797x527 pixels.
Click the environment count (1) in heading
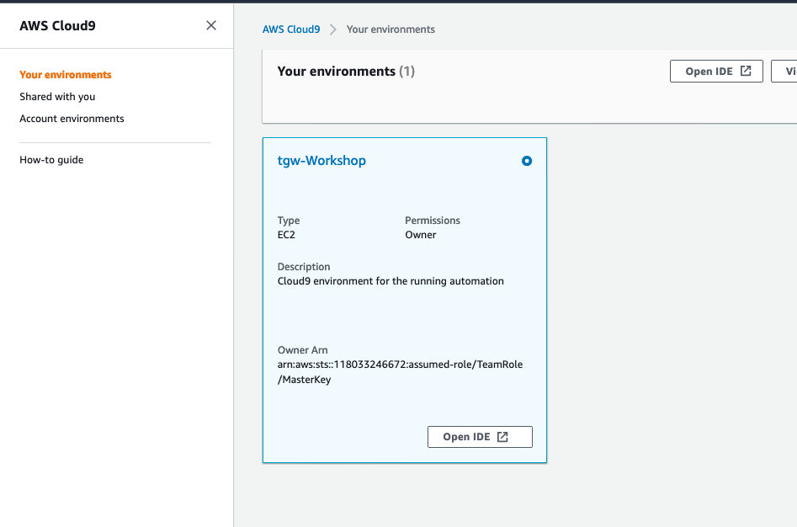point(406,72)
